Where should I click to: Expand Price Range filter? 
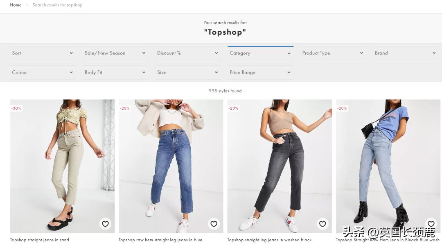[x=260, y=72]
